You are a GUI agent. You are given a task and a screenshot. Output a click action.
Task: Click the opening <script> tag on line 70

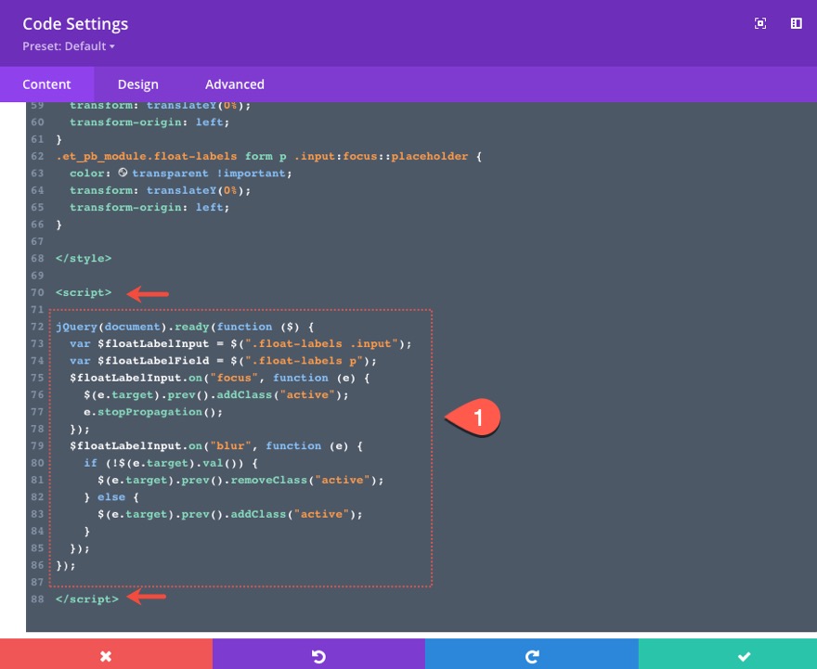click(84, 292)
